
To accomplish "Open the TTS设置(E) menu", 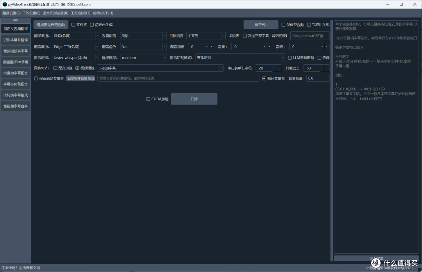I will point(32,13).
